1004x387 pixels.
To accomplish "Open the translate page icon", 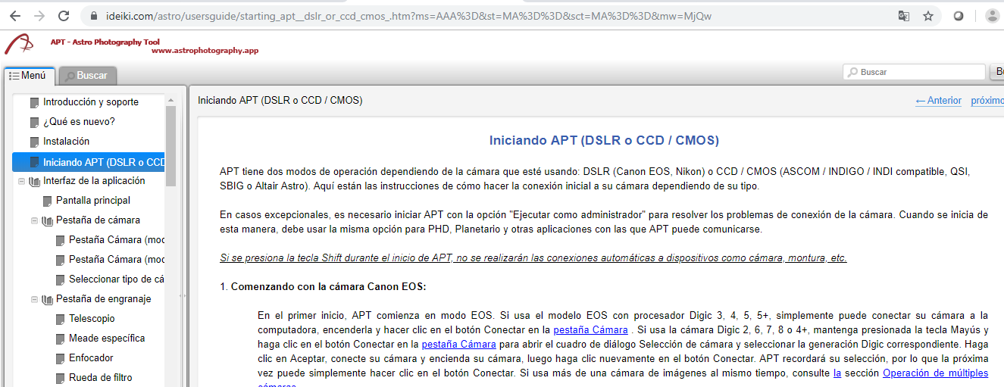I will point(904,16).
